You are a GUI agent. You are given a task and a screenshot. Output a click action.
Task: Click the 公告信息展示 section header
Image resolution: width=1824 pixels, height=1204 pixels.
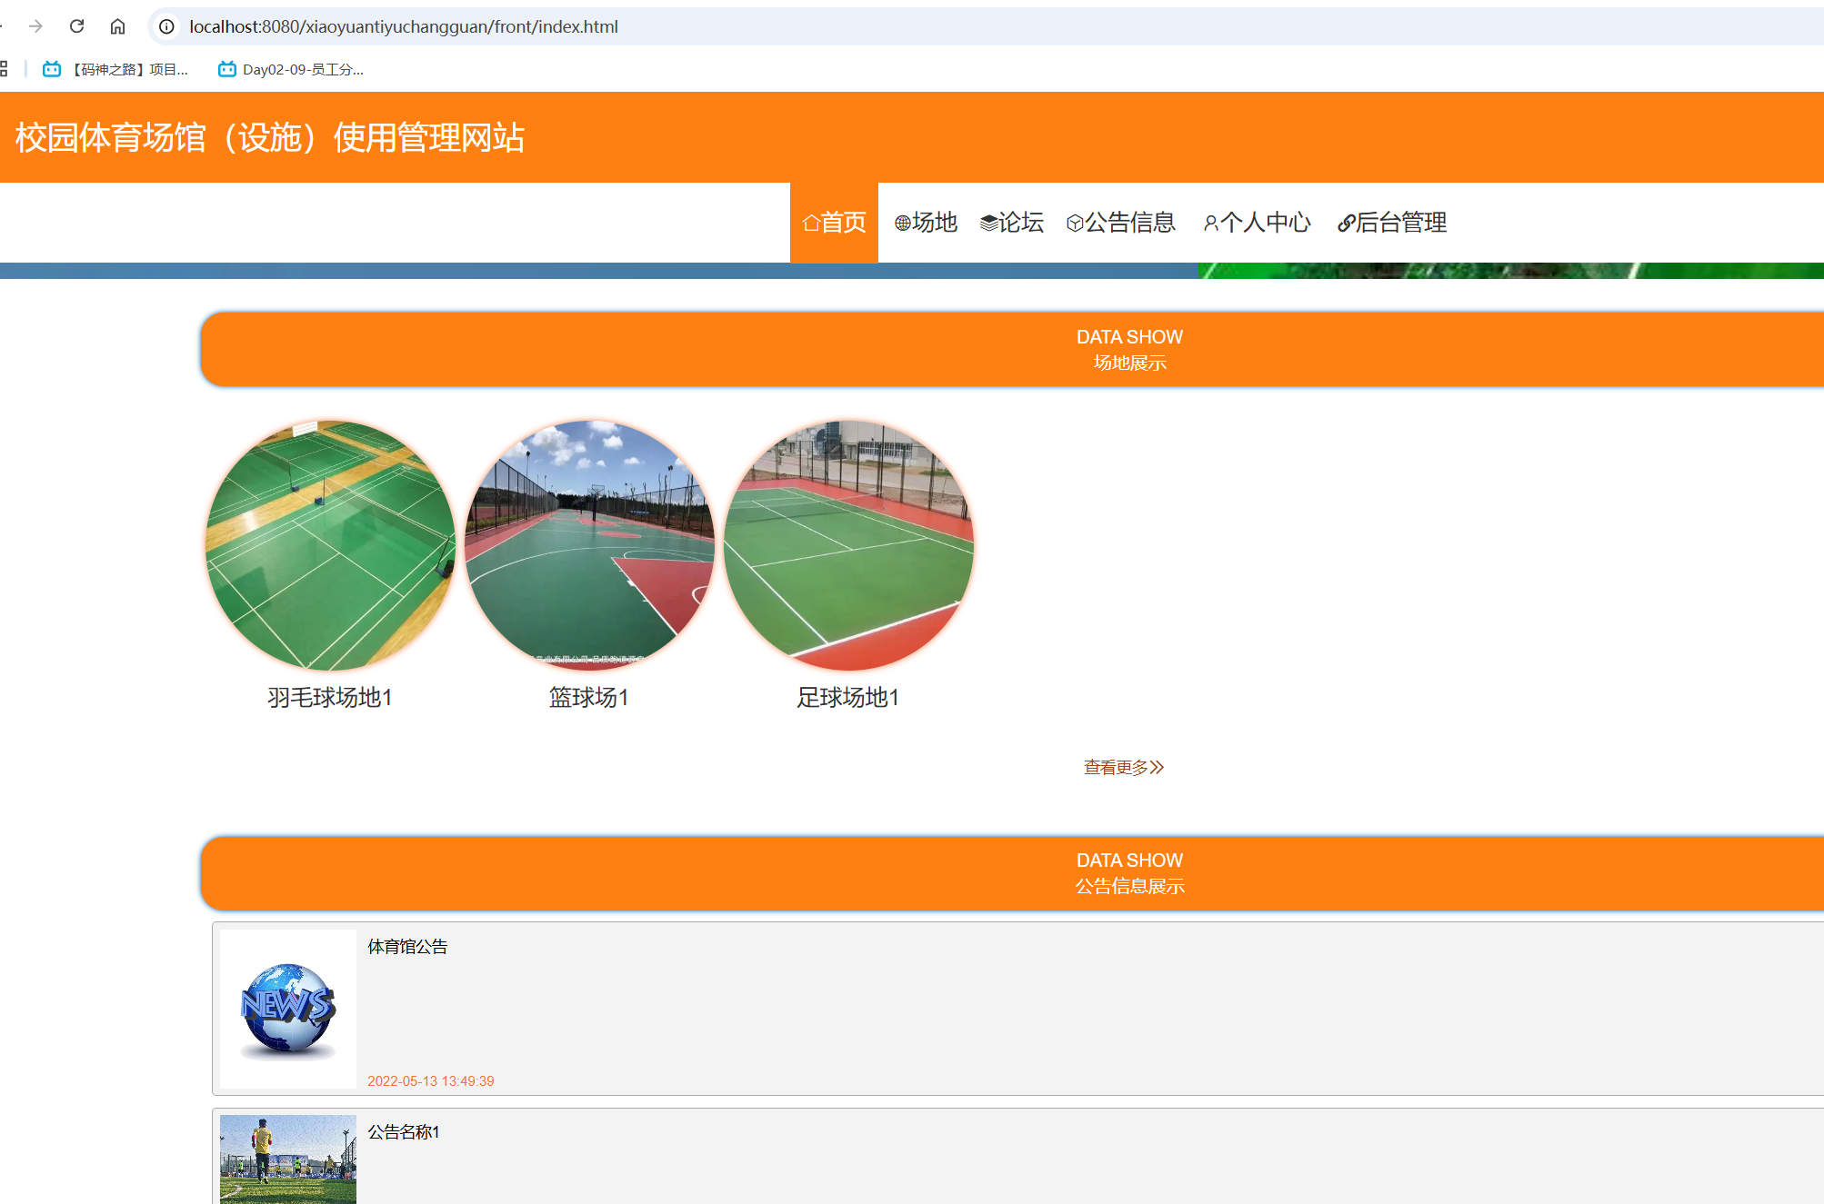pos(1012,872)
